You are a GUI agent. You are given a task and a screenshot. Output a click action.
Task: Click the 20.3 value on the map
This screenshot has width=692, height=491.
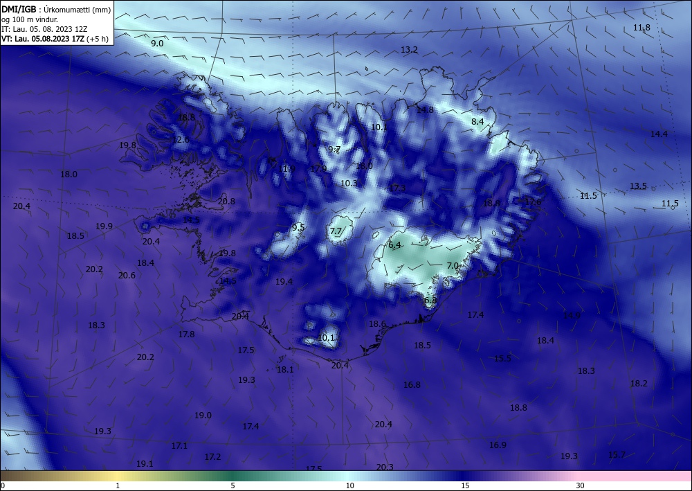pos(385,467)
